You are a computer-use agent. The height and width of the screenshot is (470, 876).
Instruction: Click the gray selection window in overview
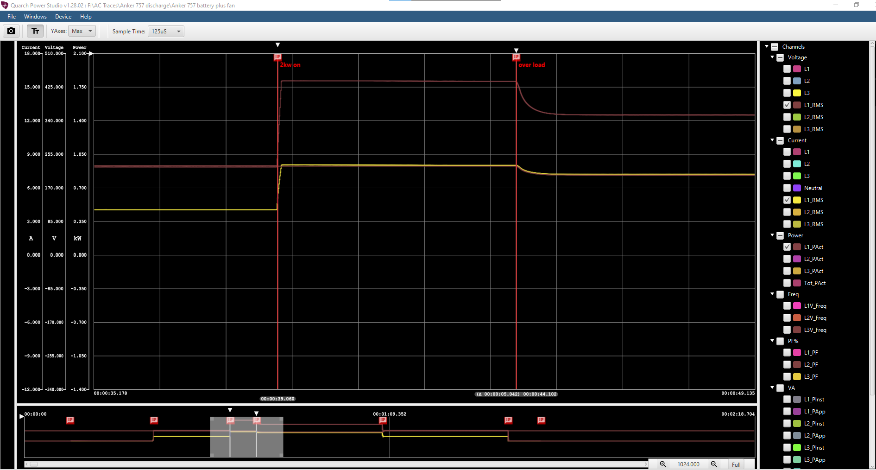coord(246,437)
